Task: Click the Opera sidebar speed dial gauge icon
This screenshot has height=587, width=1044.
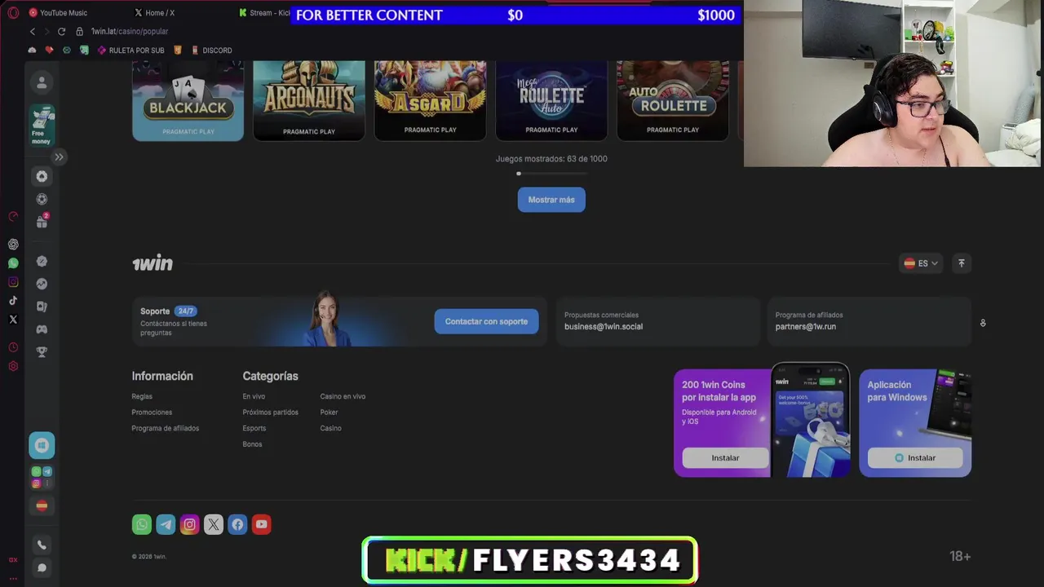Action: click(13, 216)
